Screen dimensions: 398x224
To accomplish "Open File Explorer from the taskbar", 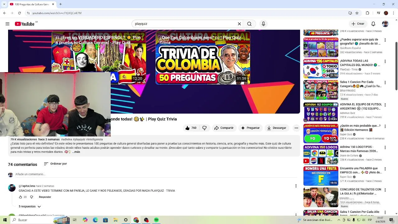I will coord(115,220).
